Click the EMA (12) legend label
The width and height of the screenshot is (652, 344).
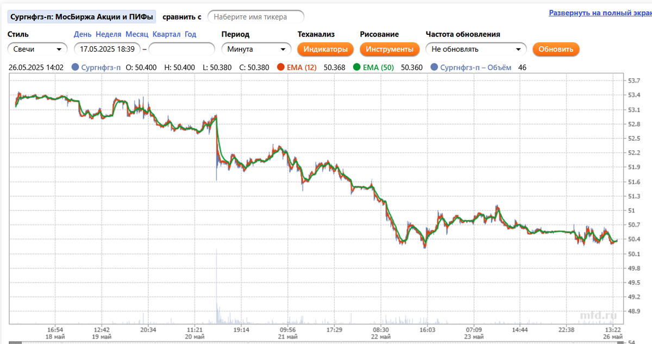[x=302, y=67]
